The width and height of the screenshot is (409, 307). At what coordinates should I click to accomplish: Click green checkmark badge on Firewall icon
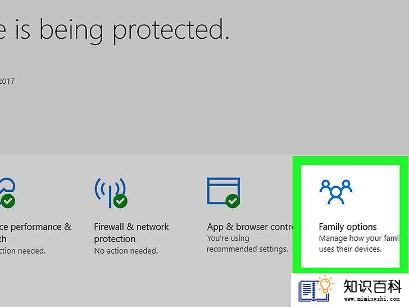point(120,201)
